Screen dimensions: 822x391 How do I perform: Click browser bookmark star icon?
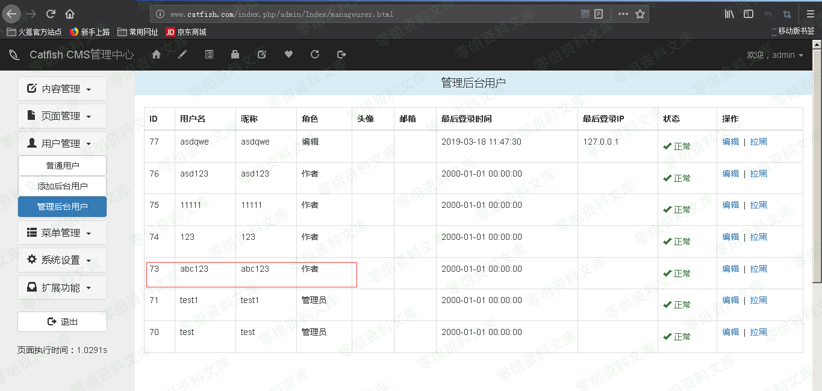(640, 14)
